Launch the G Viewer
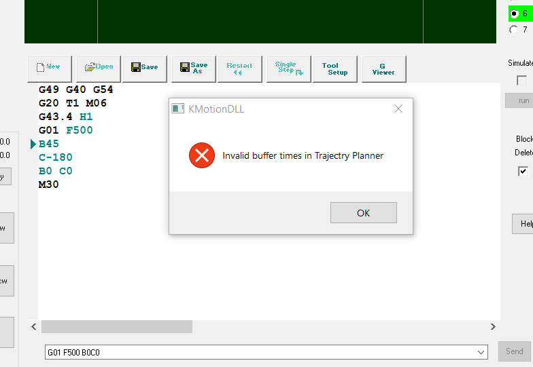Image resolution: width=533 pixels, height=367 pixels. pos(383,68)
